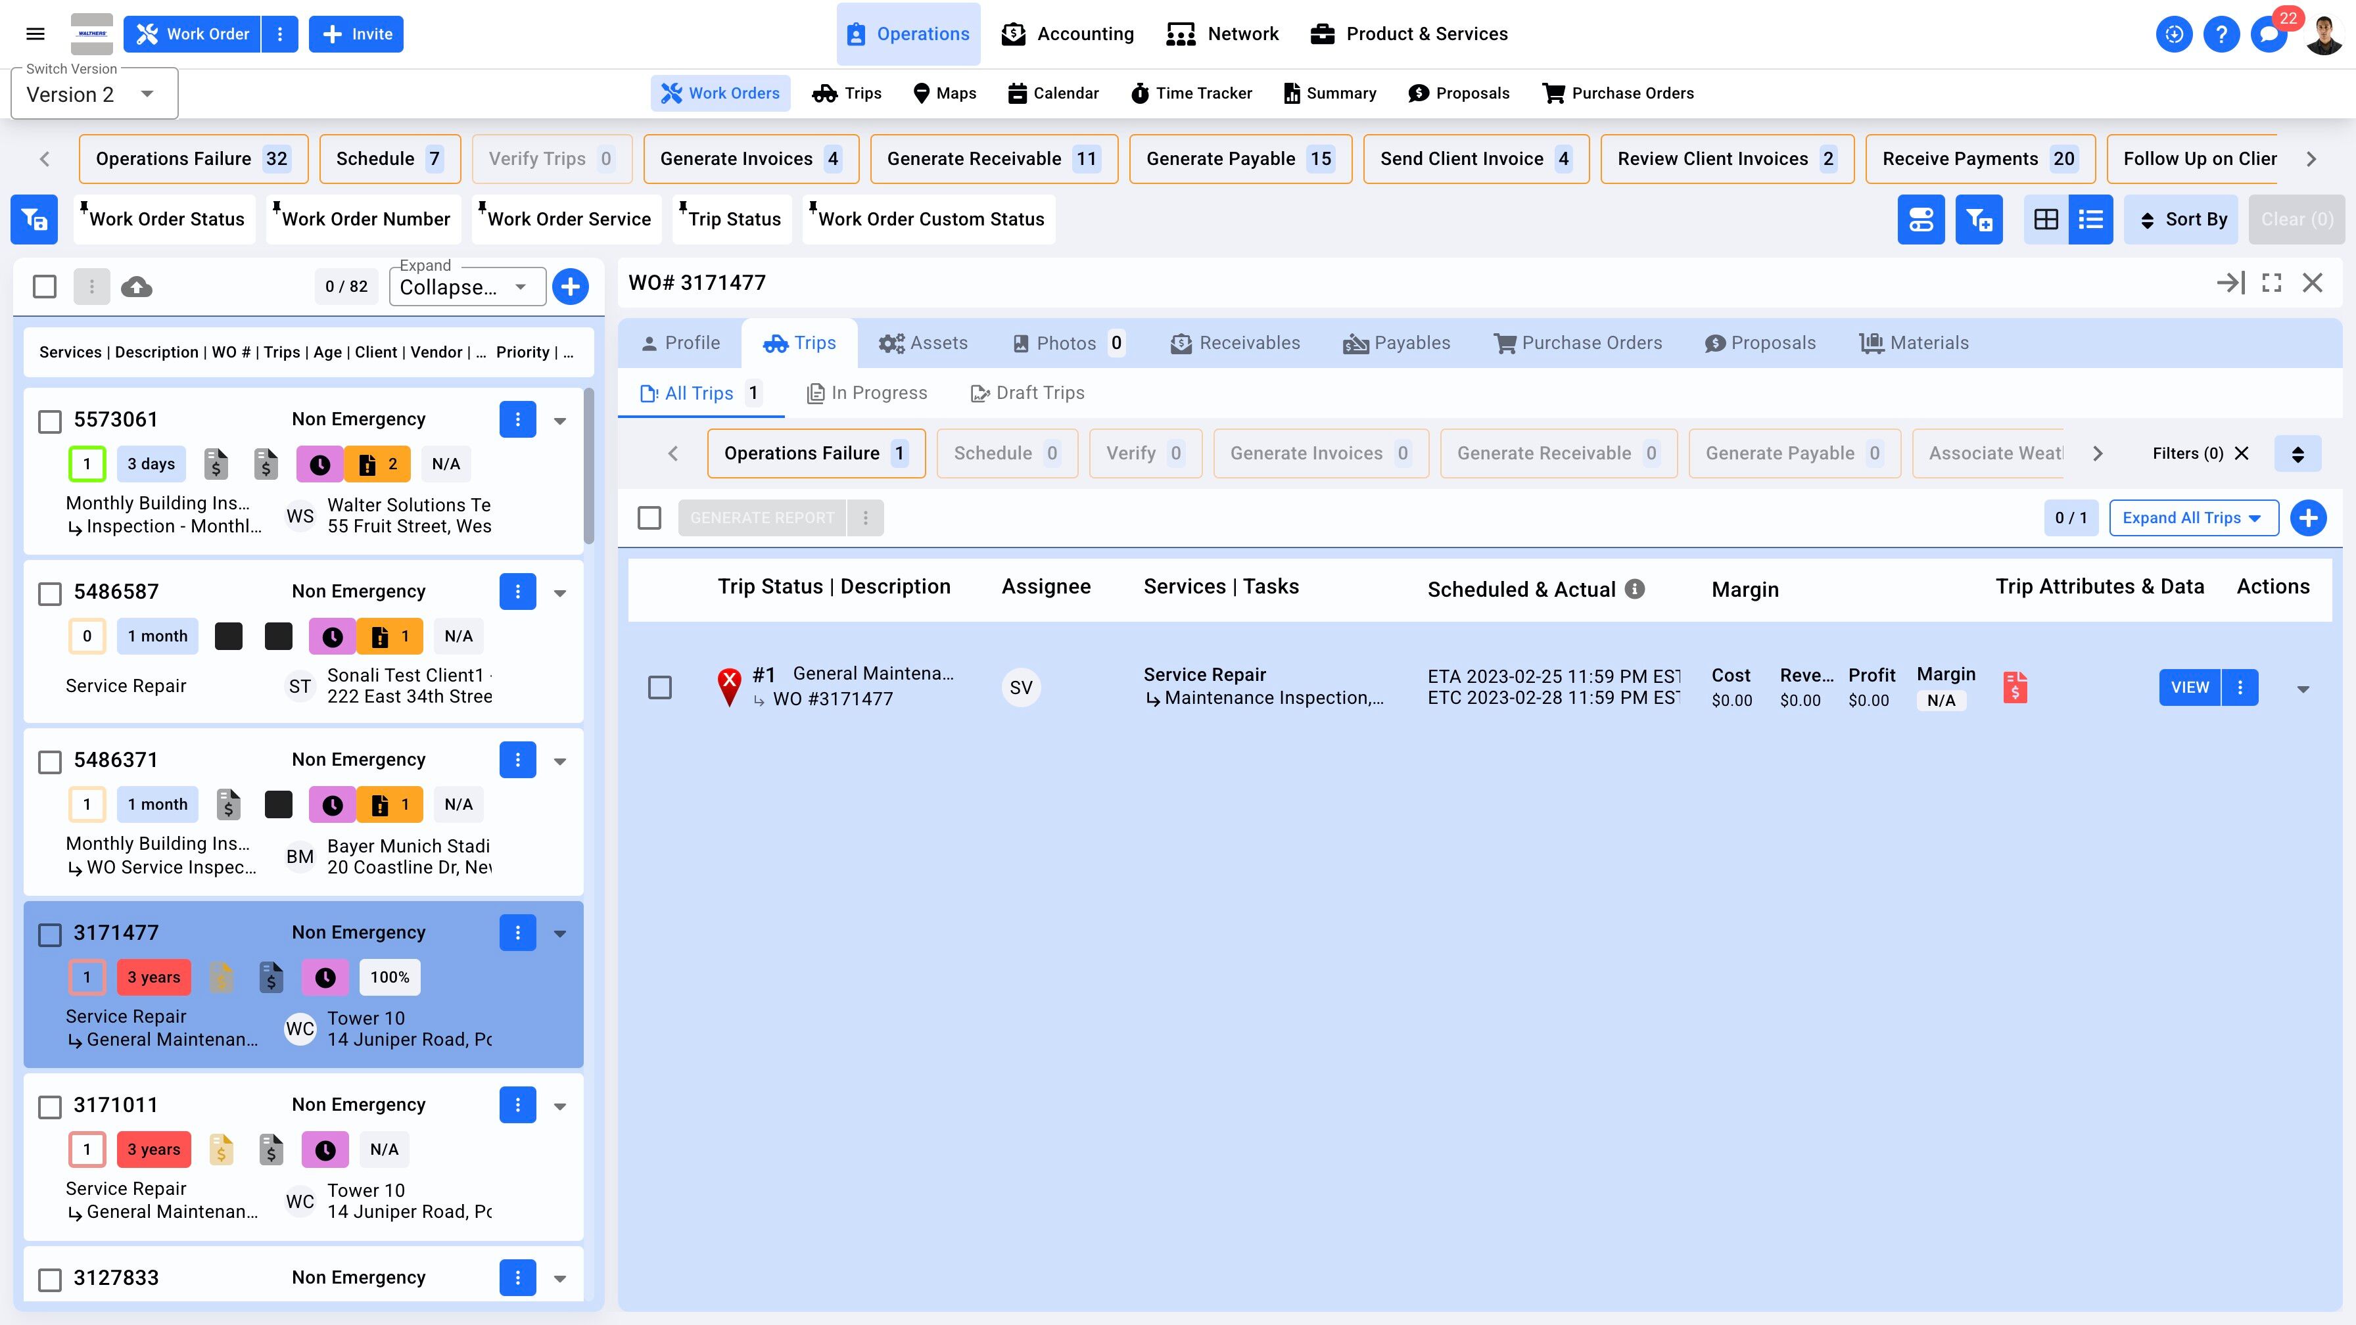2356x1325 pixels.
Task: Open Expand All Trips dropdown
Action: (x=2193, y=517)
